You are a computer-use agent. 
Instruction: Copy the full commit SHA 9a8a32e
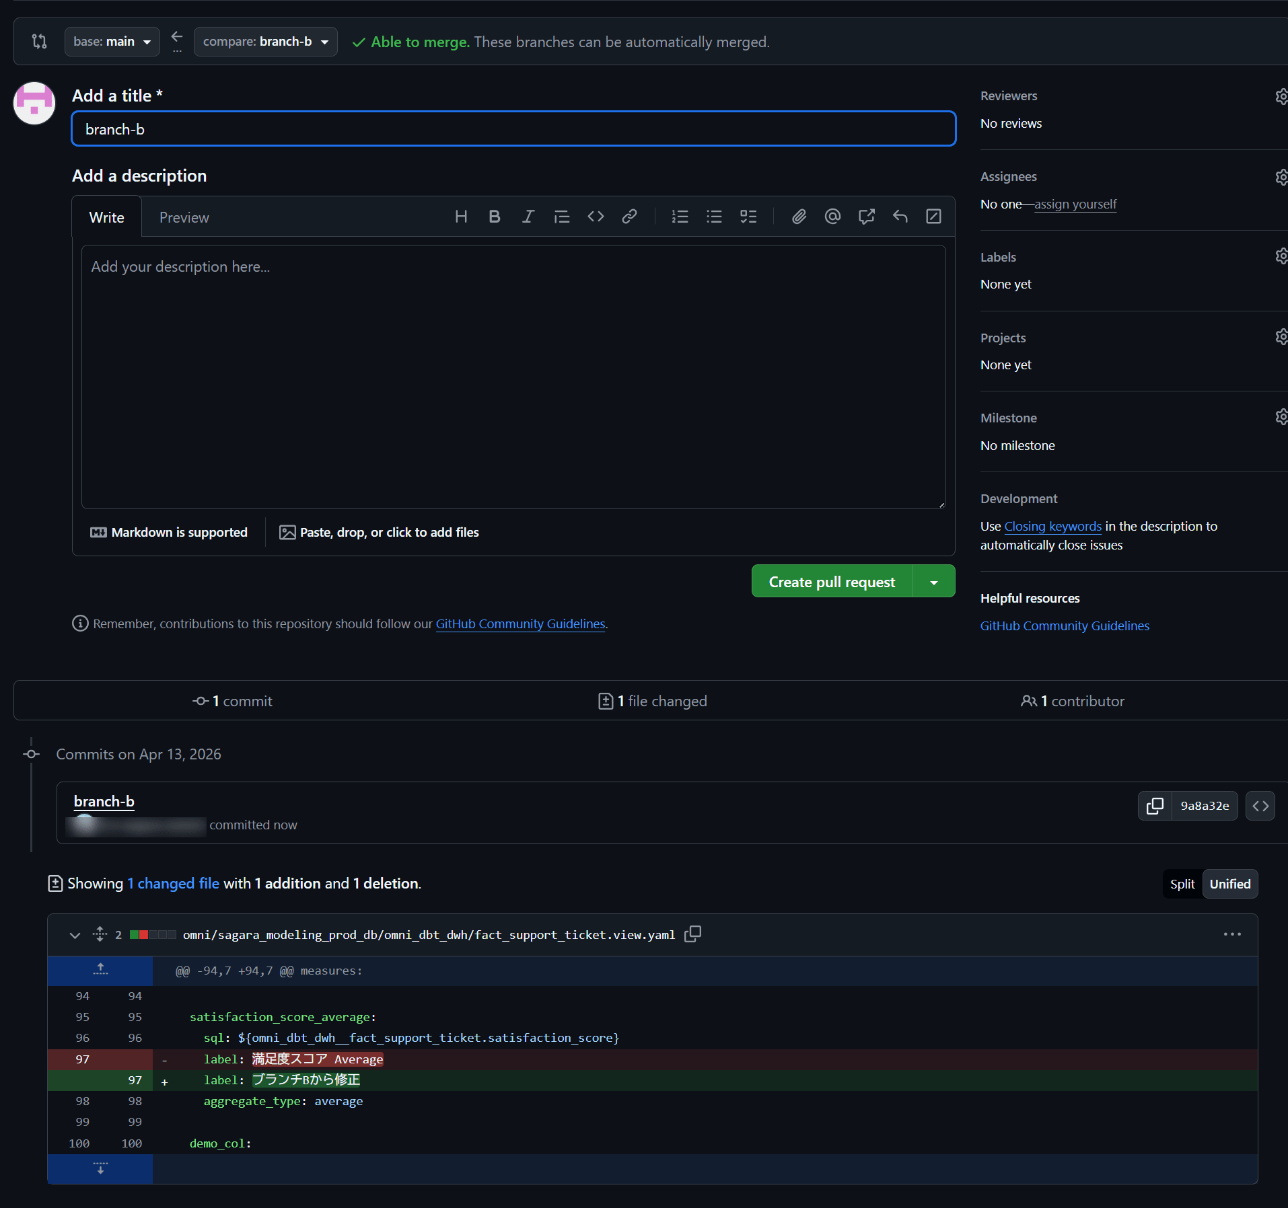[1155, 806]
